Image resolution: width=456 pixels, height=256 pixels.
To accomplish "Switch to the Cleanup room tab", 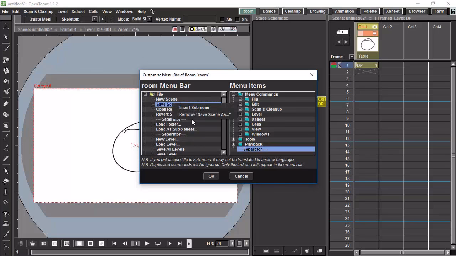I will tap(292, 11).
